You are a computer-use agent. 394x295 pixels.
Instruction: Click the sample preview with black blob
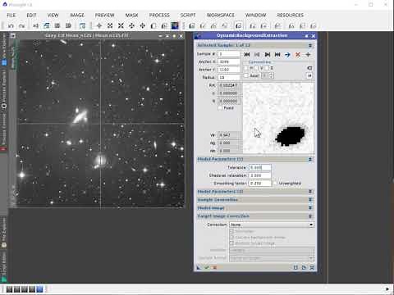click(x=278, y=118)
